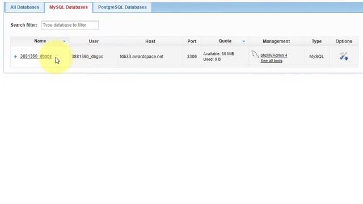Select host fdb33.awardspace.net cell

coord(142,57)
